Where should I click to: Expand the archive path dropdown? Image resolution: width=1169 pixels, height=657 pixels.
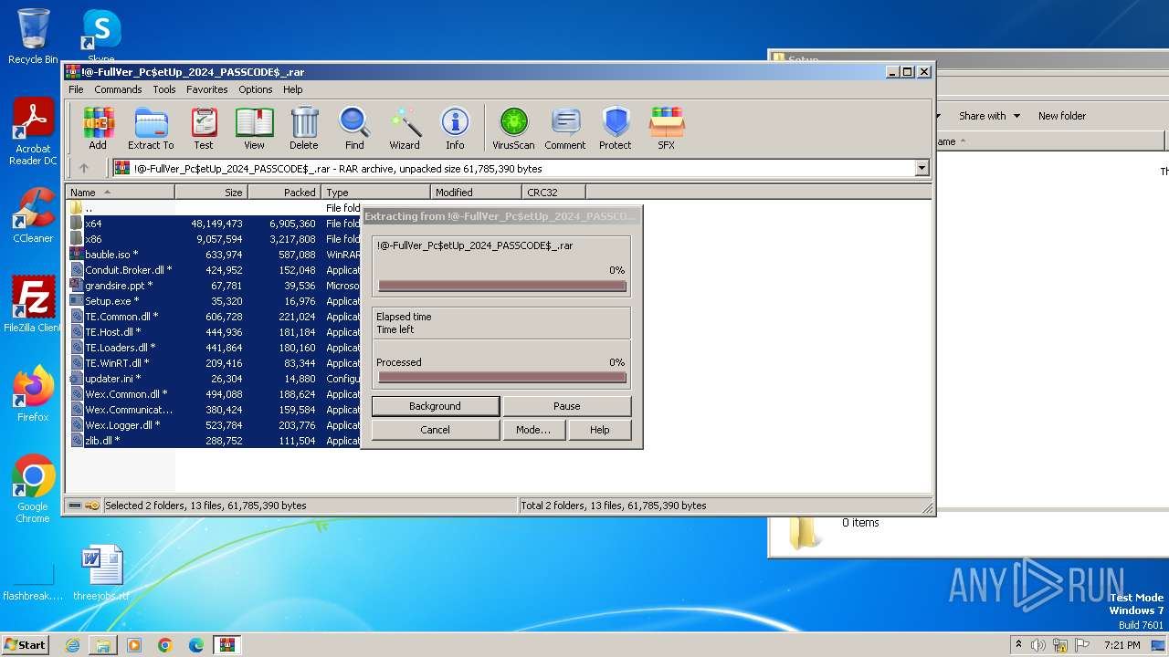coord(922,168)
